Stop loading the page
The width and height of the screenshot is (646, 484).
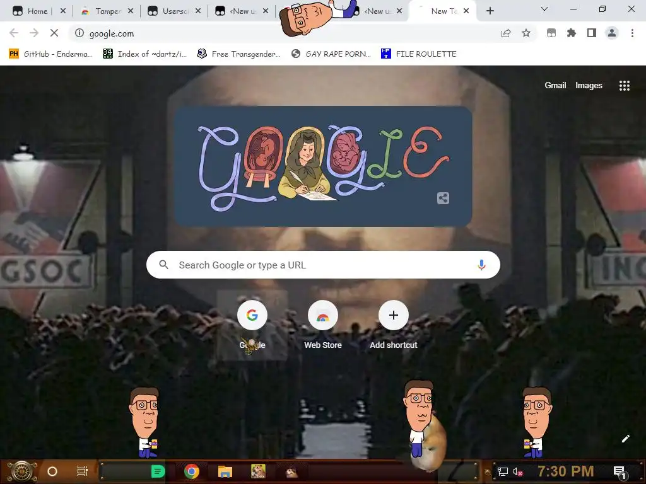(x=54, y=33)
